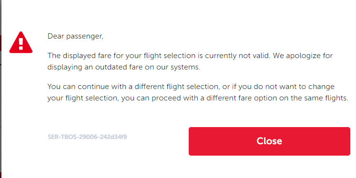
Task: Close the invalid fare dialog
Action: pyautogui.click(x=269, y=141)
